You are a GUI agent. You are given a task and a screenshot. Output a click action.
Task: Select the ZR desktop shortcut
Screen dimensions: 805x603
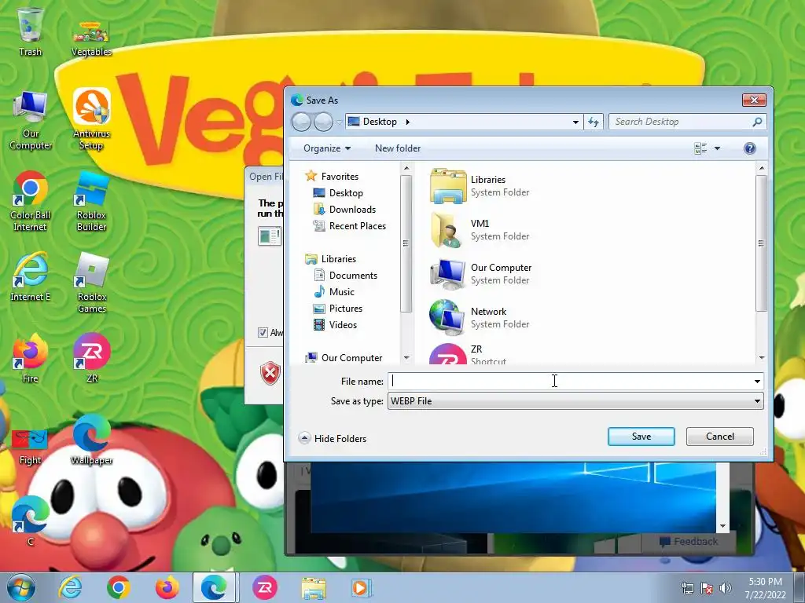point(92,358)
